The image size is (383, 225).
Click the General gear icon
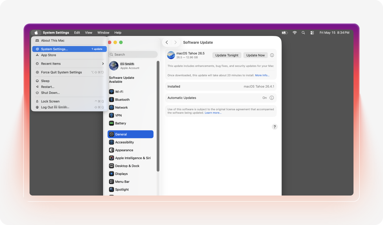112,134
